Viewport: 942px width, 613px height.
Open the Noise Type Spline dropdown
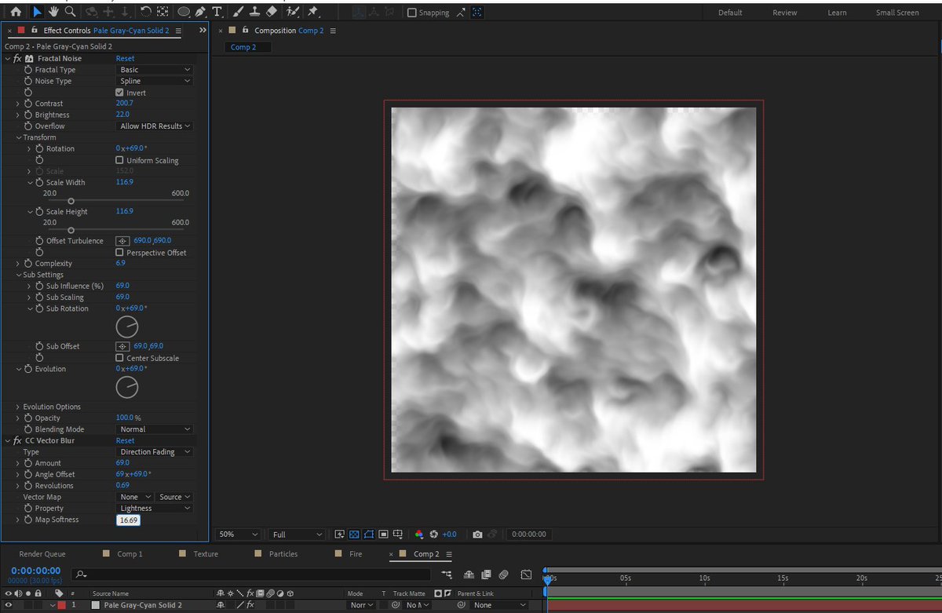click(155, 81)
